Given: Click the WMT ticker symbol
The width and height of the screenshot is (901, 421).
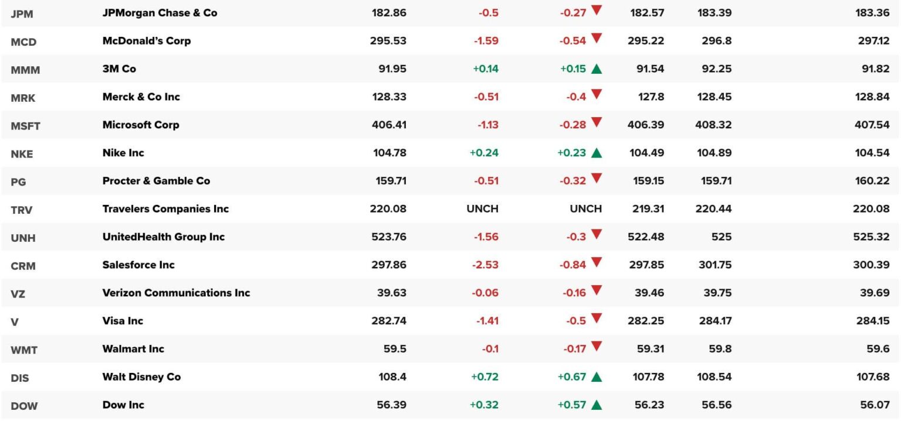Looking at the screenshot, I should (24, 350).
